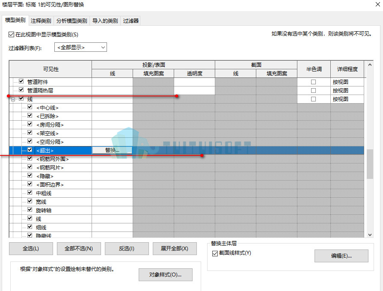Click scrollbar down arrow in category list
The width and height of the screenshot is (383, 291).
370,235
